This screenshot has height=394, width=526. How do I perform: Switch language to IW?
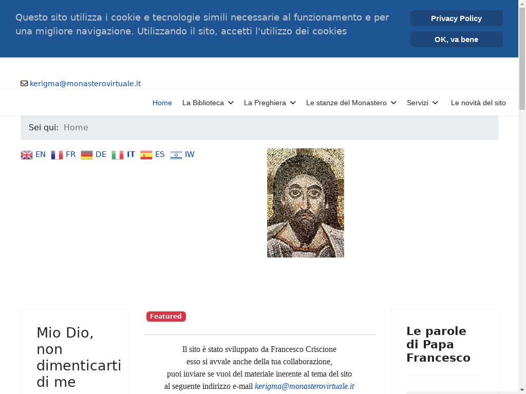click(x=190, y=154)
